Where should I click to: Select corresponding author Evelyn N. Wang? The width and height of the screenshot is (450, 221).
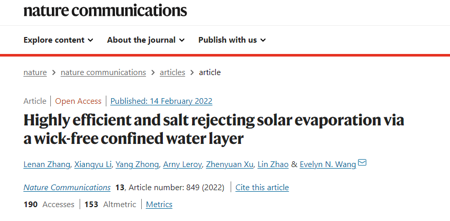click(327, 164)
